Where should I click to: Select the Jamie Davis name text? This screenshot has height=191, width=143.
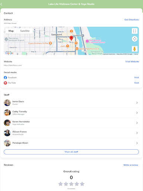tap(18, 101)
